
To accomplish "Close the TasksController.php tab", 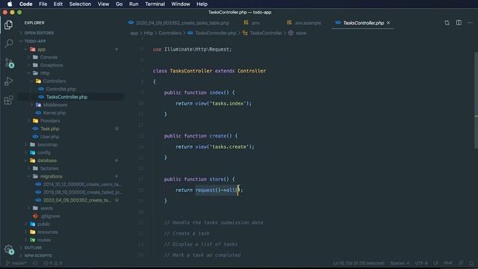I will tap(388, 23).
